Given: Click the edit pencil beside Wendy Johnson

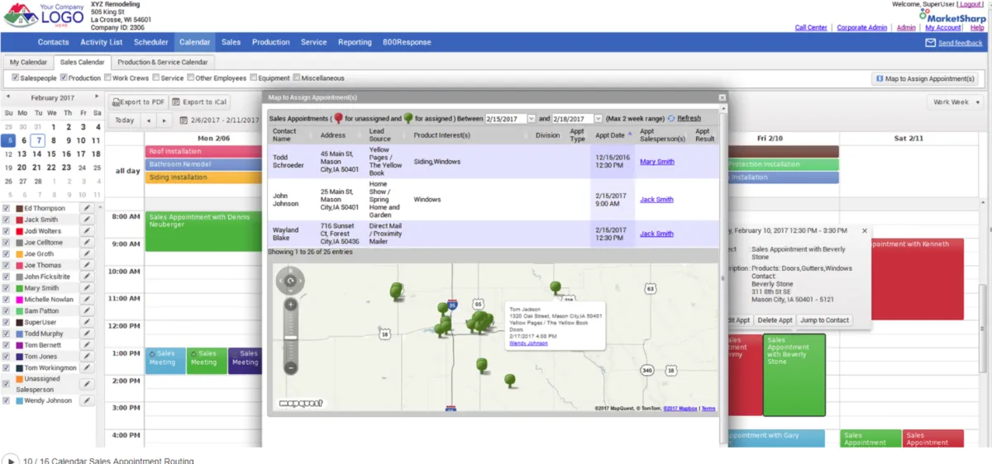Looking at the screenshot, I should coord(87,401).
